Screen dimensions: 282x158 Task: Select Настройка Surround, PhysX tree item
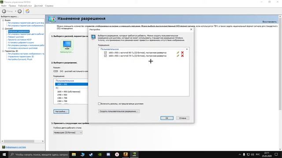(20, 59)
